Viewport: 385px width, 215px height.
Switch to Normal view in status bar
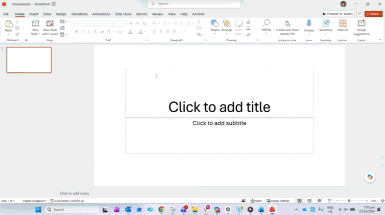299,201
